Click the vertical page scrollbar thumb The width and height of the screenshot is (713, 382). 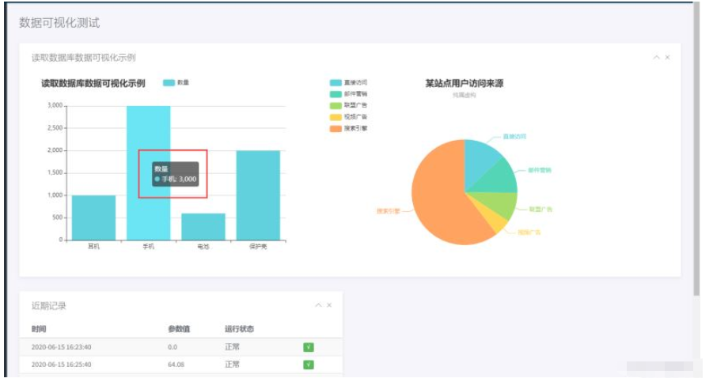[696, 149]
